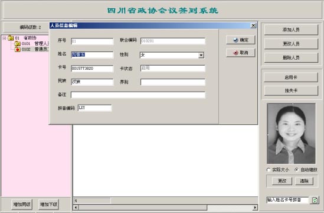Click the 添加人员 button
The image size is (324, 213).
coord(291,30)
